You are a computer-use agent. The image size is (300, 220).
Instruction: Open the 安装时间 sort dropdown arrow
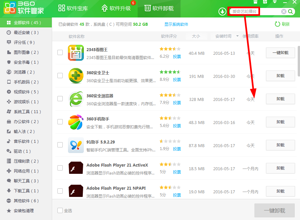point(237,36)
